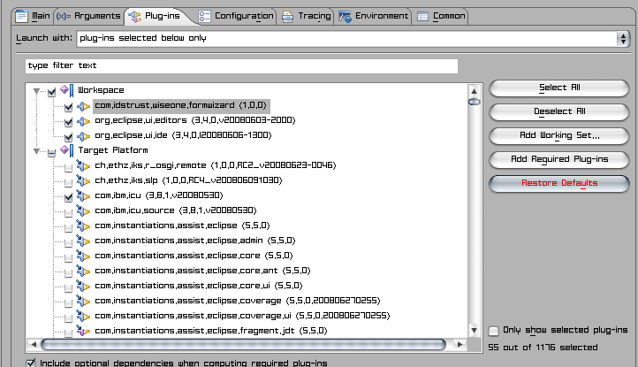The image size is (638, 367).
Task: Click the type filter text field
Action: 242,66
